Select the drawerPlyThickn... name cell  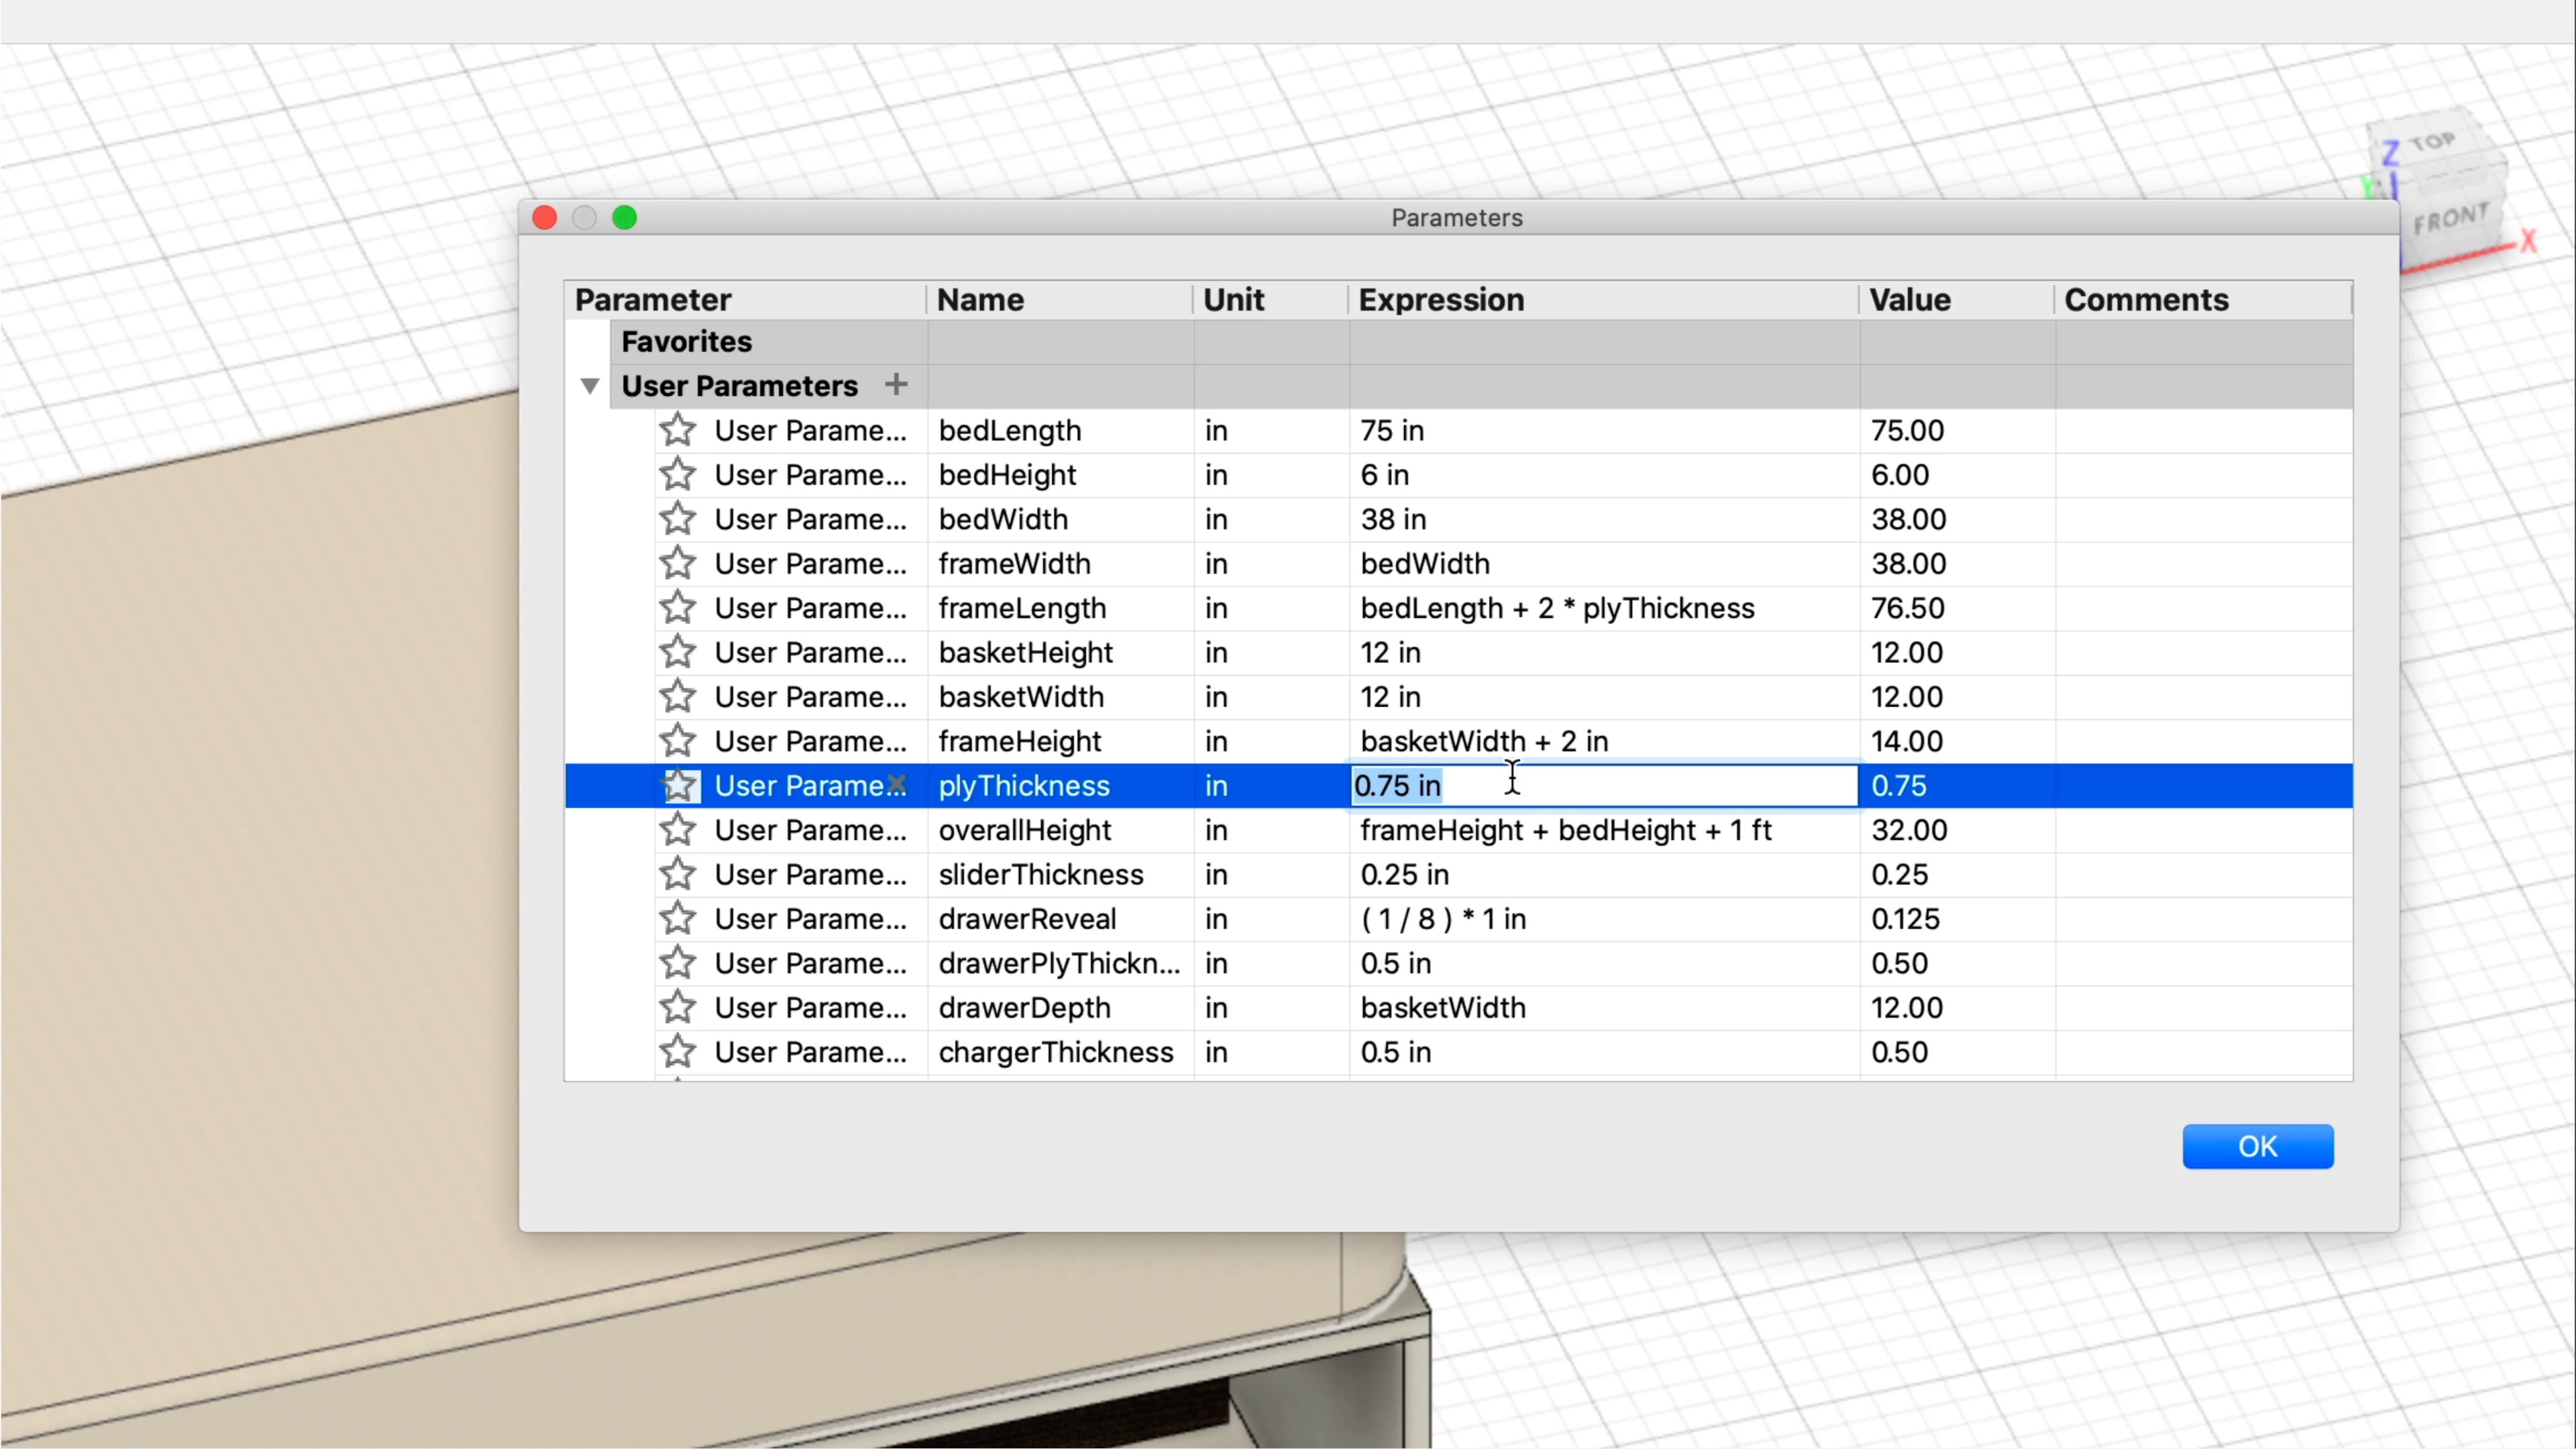(x=1060, y=963)
